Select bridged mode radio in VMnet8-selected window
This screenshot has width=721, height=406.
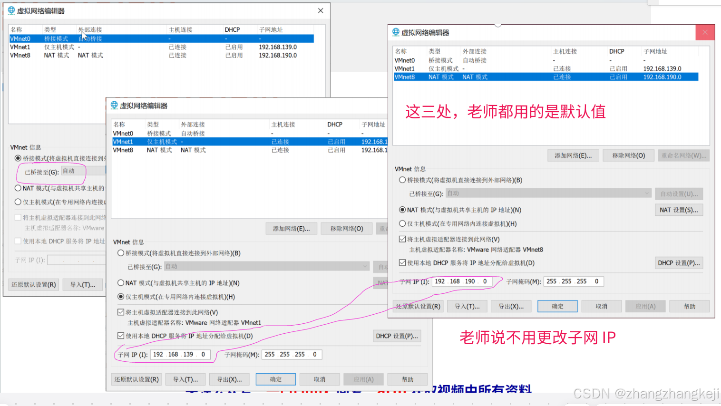402,180
